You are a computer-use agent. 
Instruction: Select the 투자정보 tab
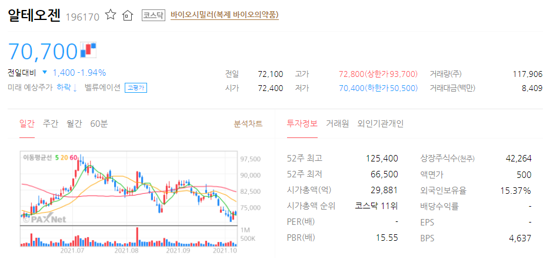pos(302,123)
